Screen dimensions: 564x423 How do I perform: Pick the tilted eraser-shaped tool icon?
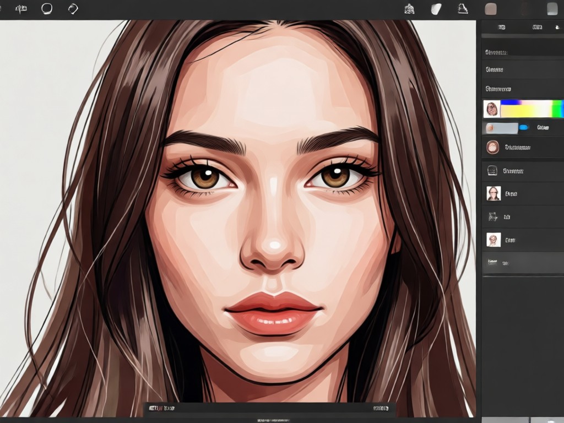(x=73, y=9)
